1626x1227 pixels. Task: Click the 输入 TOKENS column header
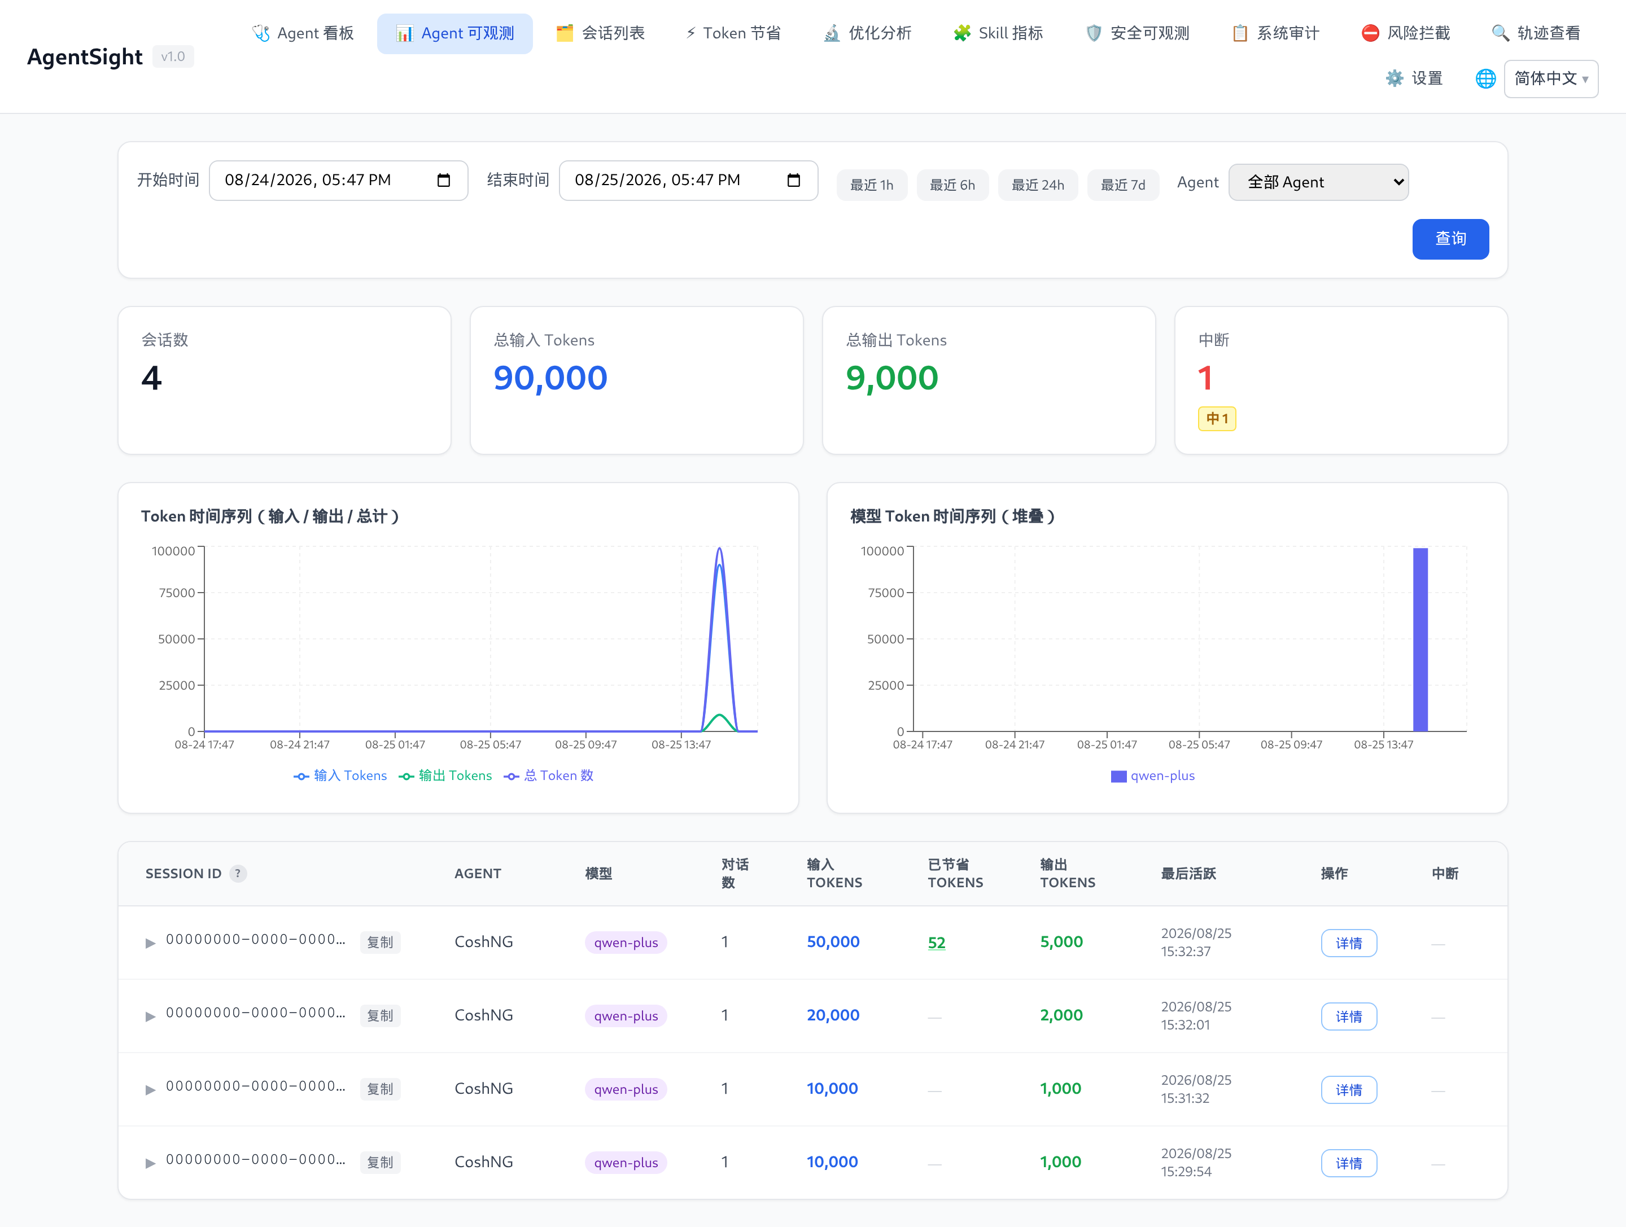(834, 874)
